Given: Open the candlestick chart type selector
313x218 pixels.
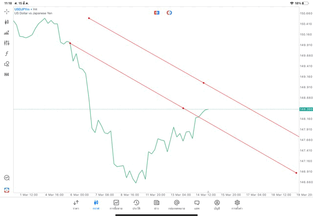Looking at the screenshot, I should tap(7, 22).
